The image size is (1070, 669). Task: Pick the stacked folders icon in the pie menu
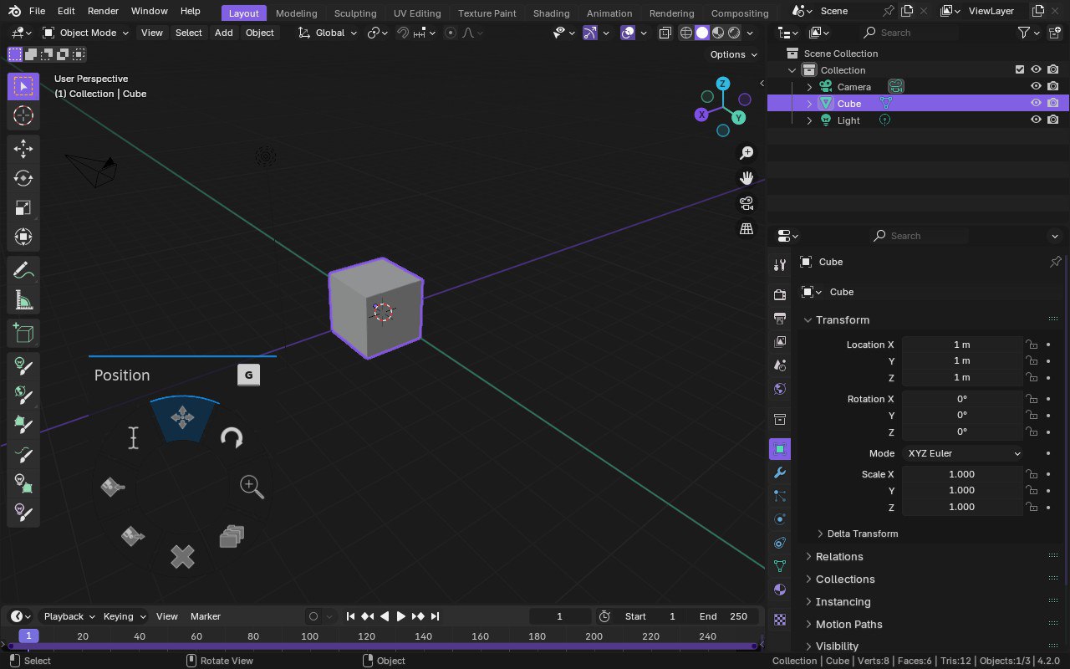pyautogui.click(x=232, y=536)
